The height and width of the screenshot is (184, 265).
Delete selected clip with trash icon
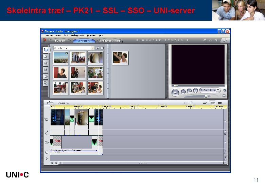tap(191, 103)
